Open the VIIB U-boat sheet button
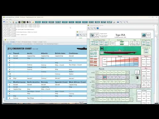The height and width of the screenshot is (119, 159). 45,22
